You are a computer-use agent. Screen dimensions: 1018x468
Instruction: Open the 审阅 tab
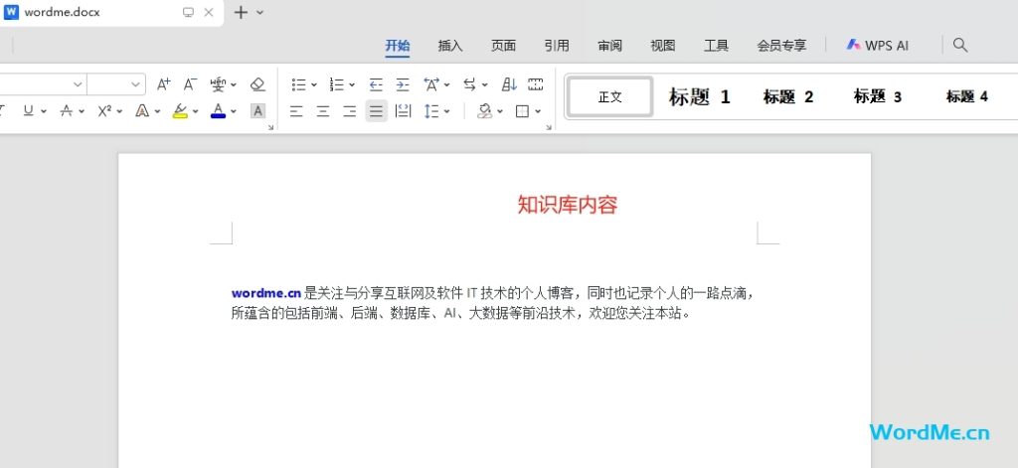[x=609, y=46]
